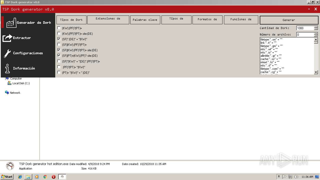Select the TSP Dork generator taskbar item

click(62, 177)
